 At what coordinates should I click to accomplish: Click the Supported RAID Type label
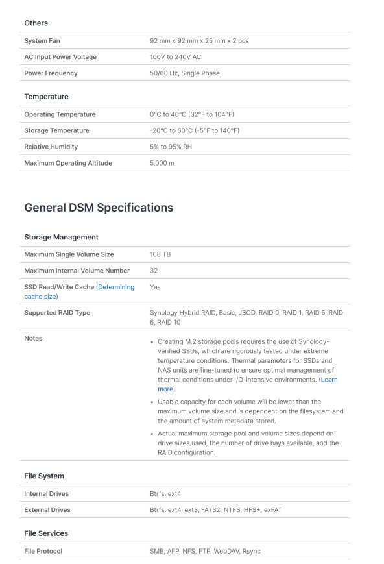(x=57, y=313)
